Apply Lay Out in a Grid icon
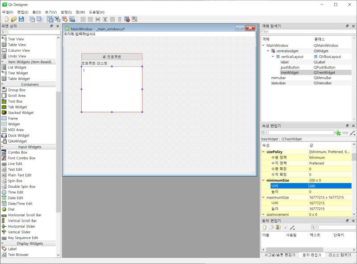357x264 pixels. [x=112, y=19]
